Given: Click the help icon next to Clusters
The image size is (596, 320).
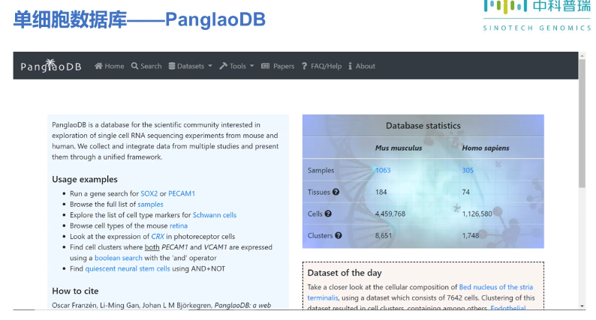Looking at the screenshot, I should pyautogui.click(x=339, y=235).
